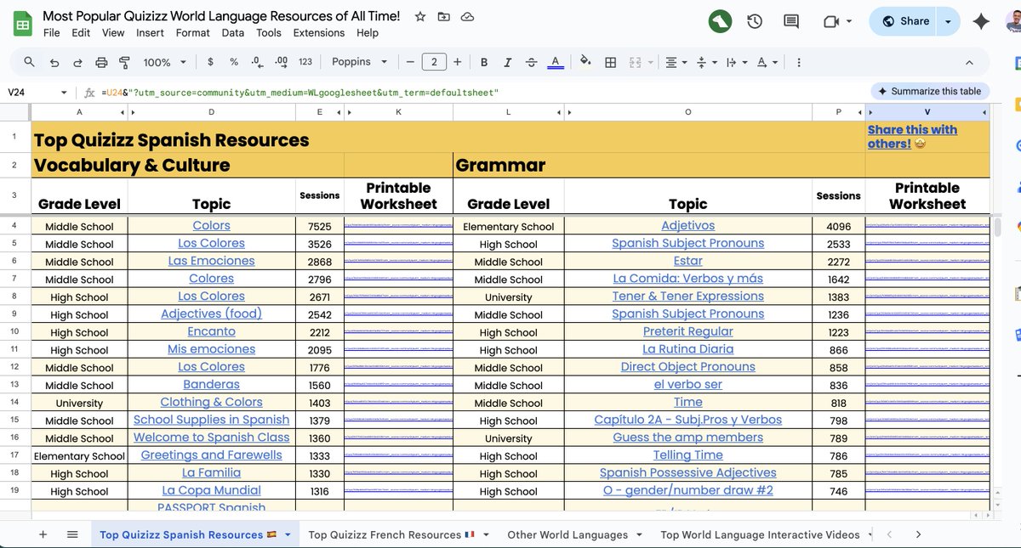Open the comments panel icon
The height and width of the screenshot is (548, 1021).
pos(791,21)
